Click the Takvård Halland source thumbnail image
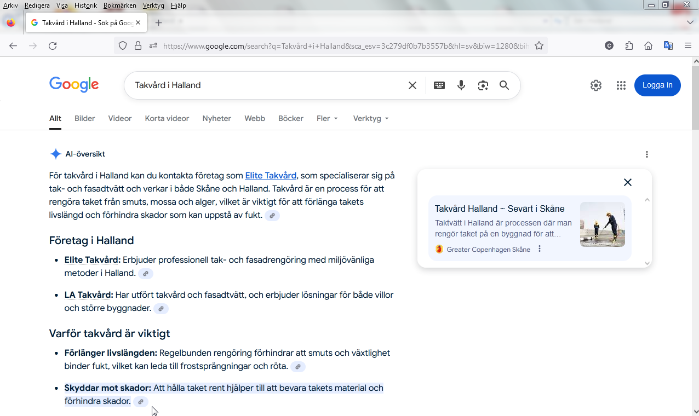 [602, 224]
